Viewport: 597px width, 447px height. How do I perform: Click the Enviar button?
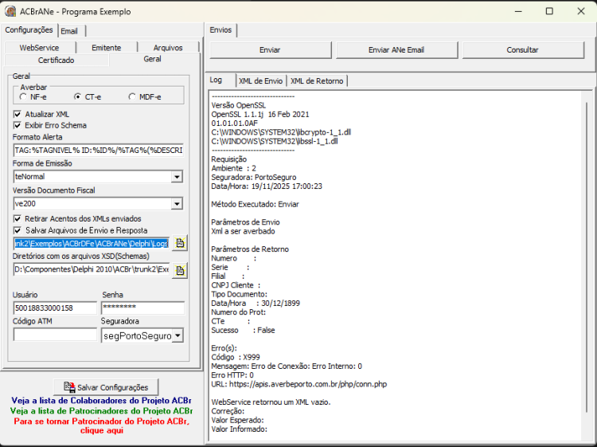tap(270, 50)
